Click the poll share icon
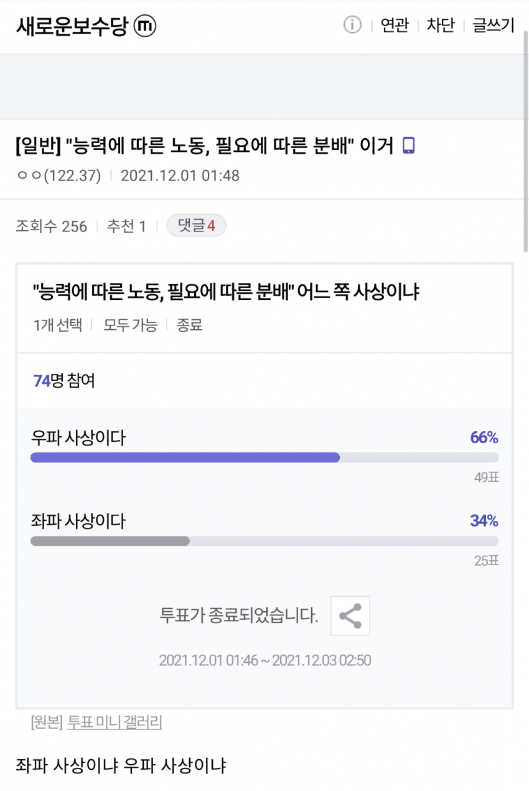 (350, 615)
